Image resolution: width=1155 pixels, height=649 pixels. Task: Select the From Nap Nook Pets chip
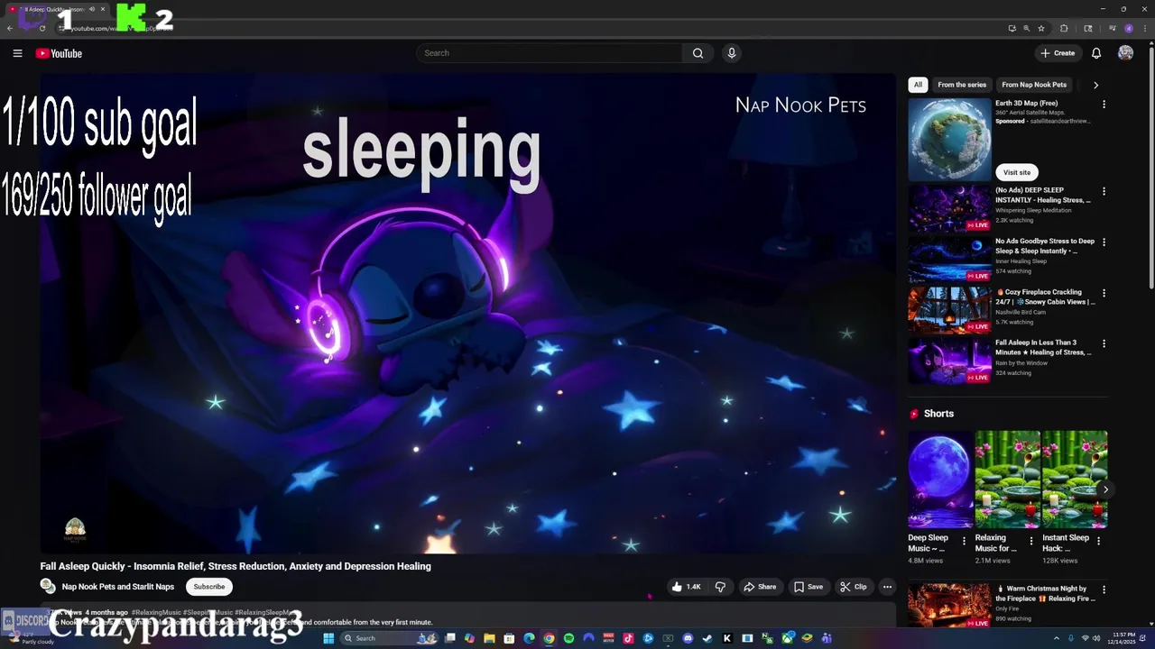coord(1034,85)
